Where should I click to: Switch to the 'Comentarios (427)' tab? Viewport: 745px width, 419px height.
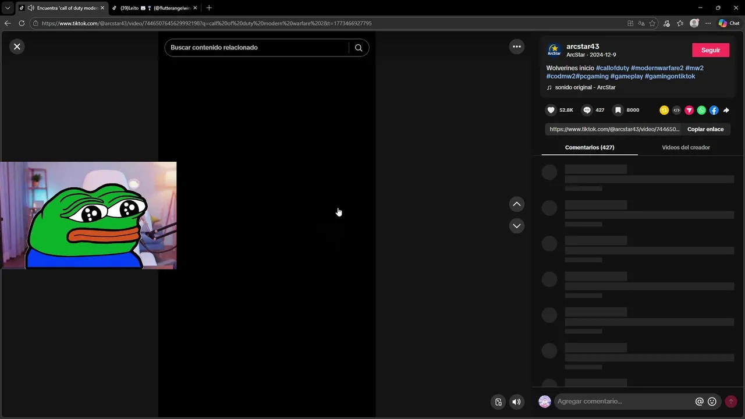point(590,147)
